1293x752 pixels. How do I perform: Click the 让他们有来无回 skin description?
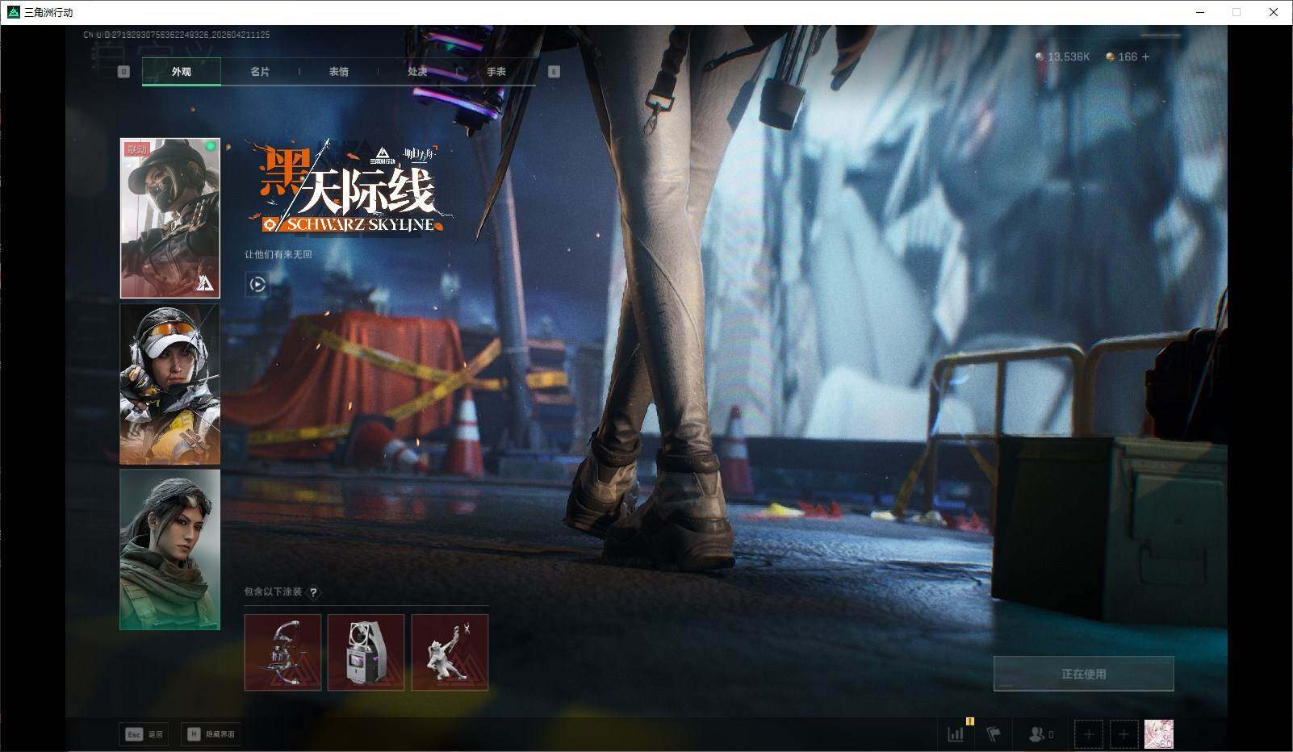pos(278,254)
